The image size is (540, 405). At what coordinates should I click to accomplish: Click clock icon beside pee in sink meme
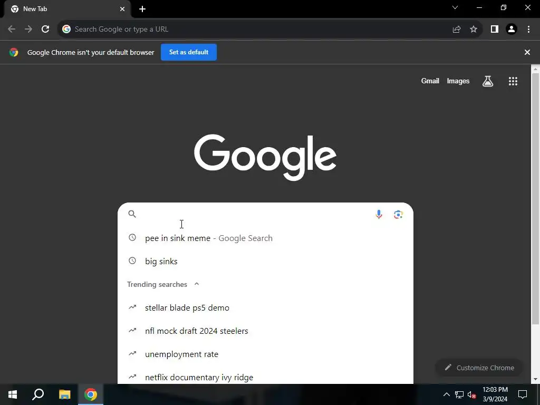132,238
